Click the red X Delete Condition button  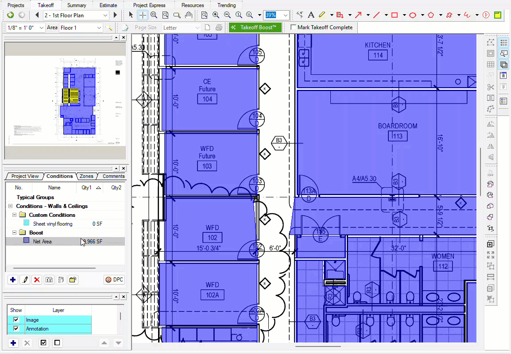(x=37, y=280)
